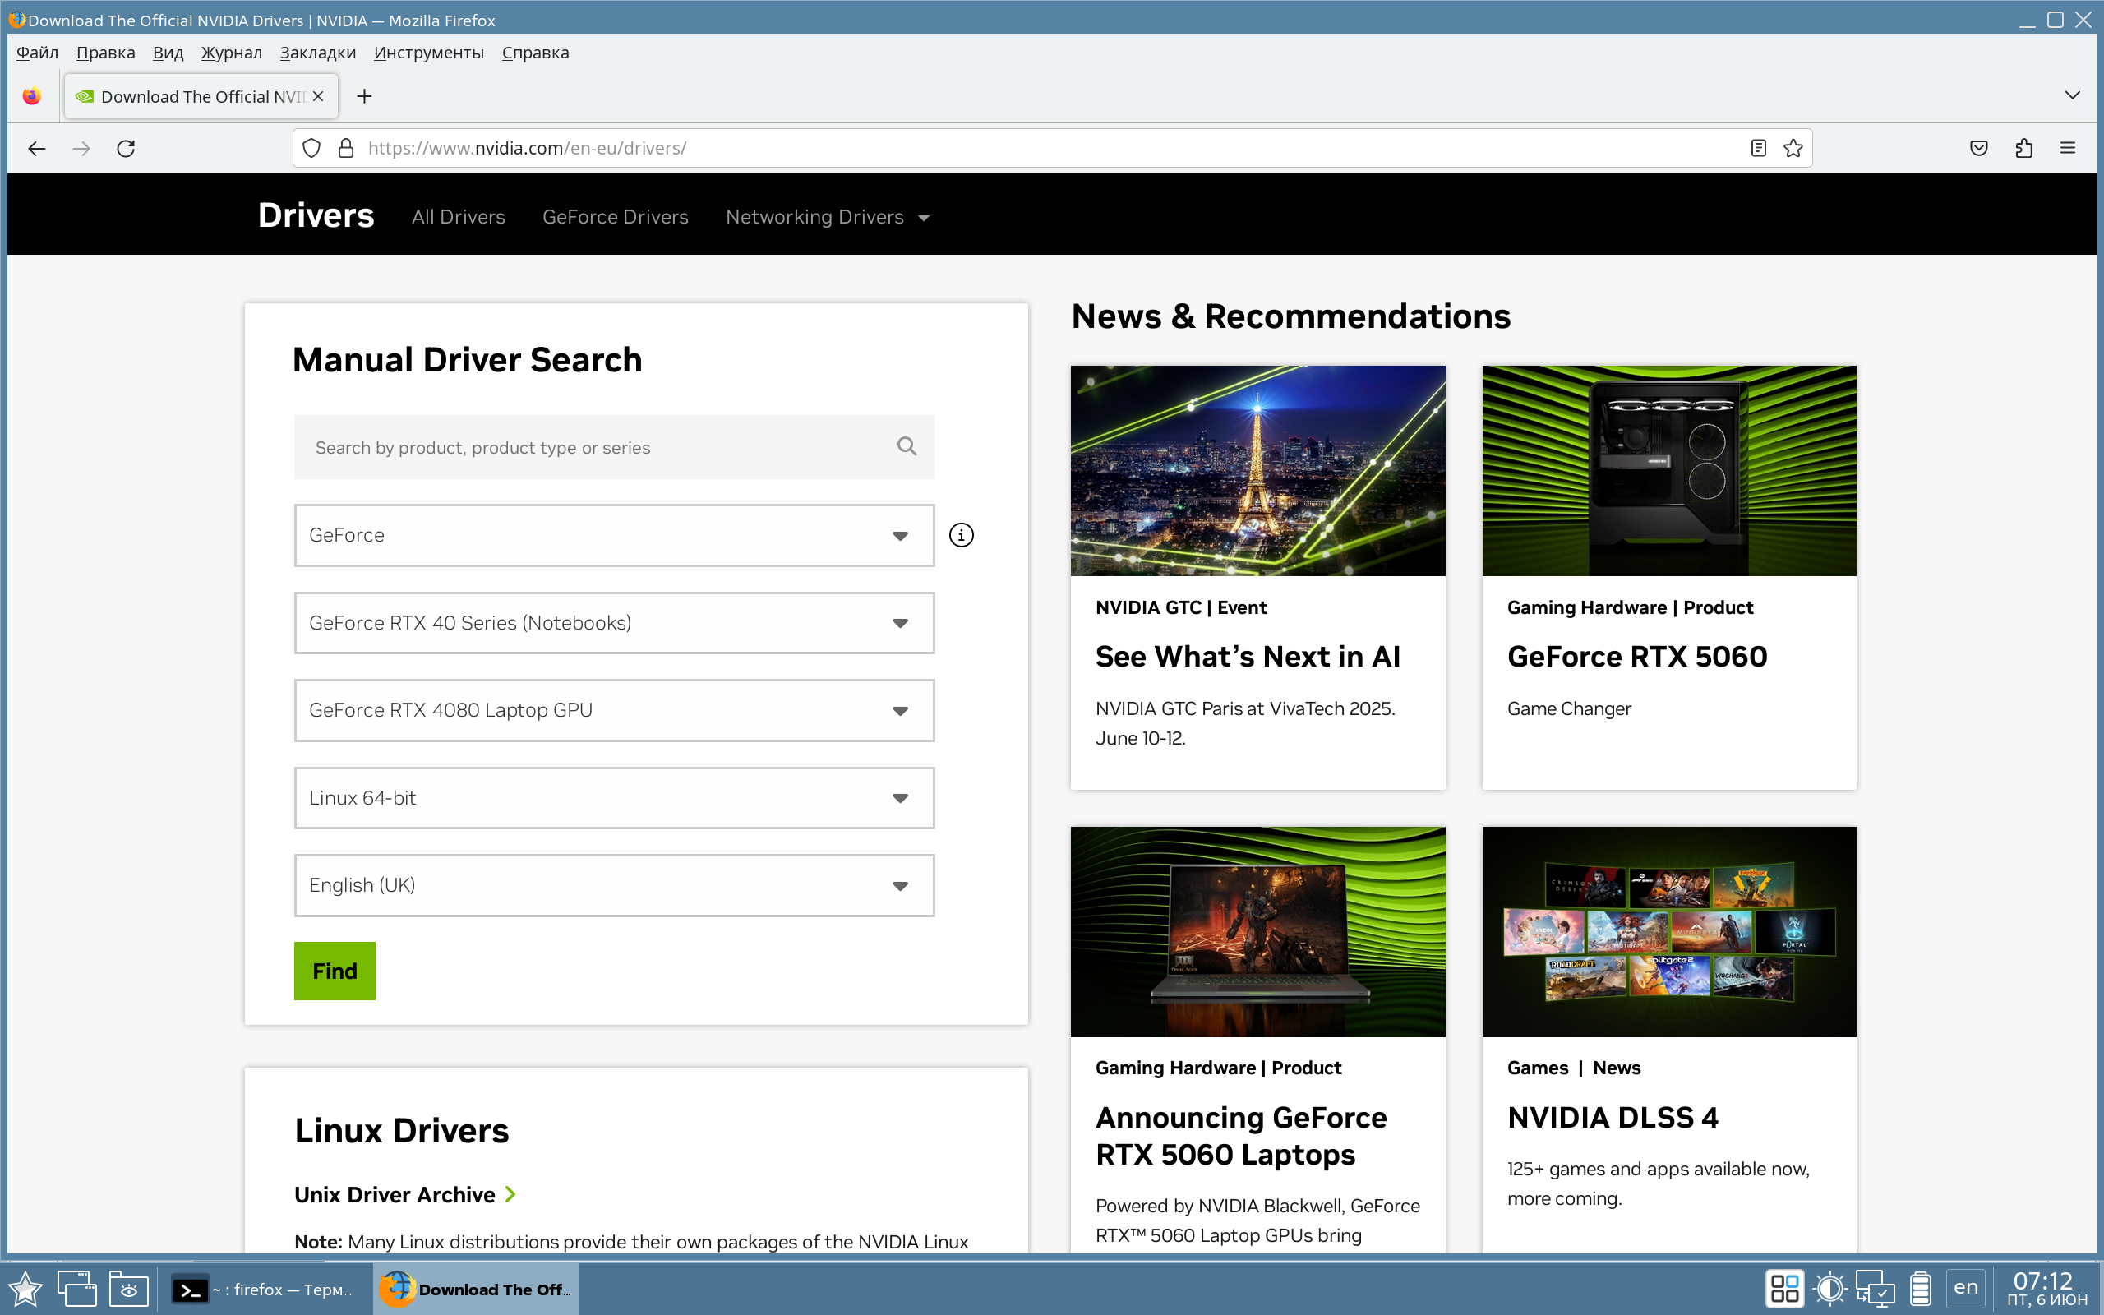Click the DLSS 4 games collage thumbnail
The width and height of the screenshot is (2104, 1315).
point(1668,931)
